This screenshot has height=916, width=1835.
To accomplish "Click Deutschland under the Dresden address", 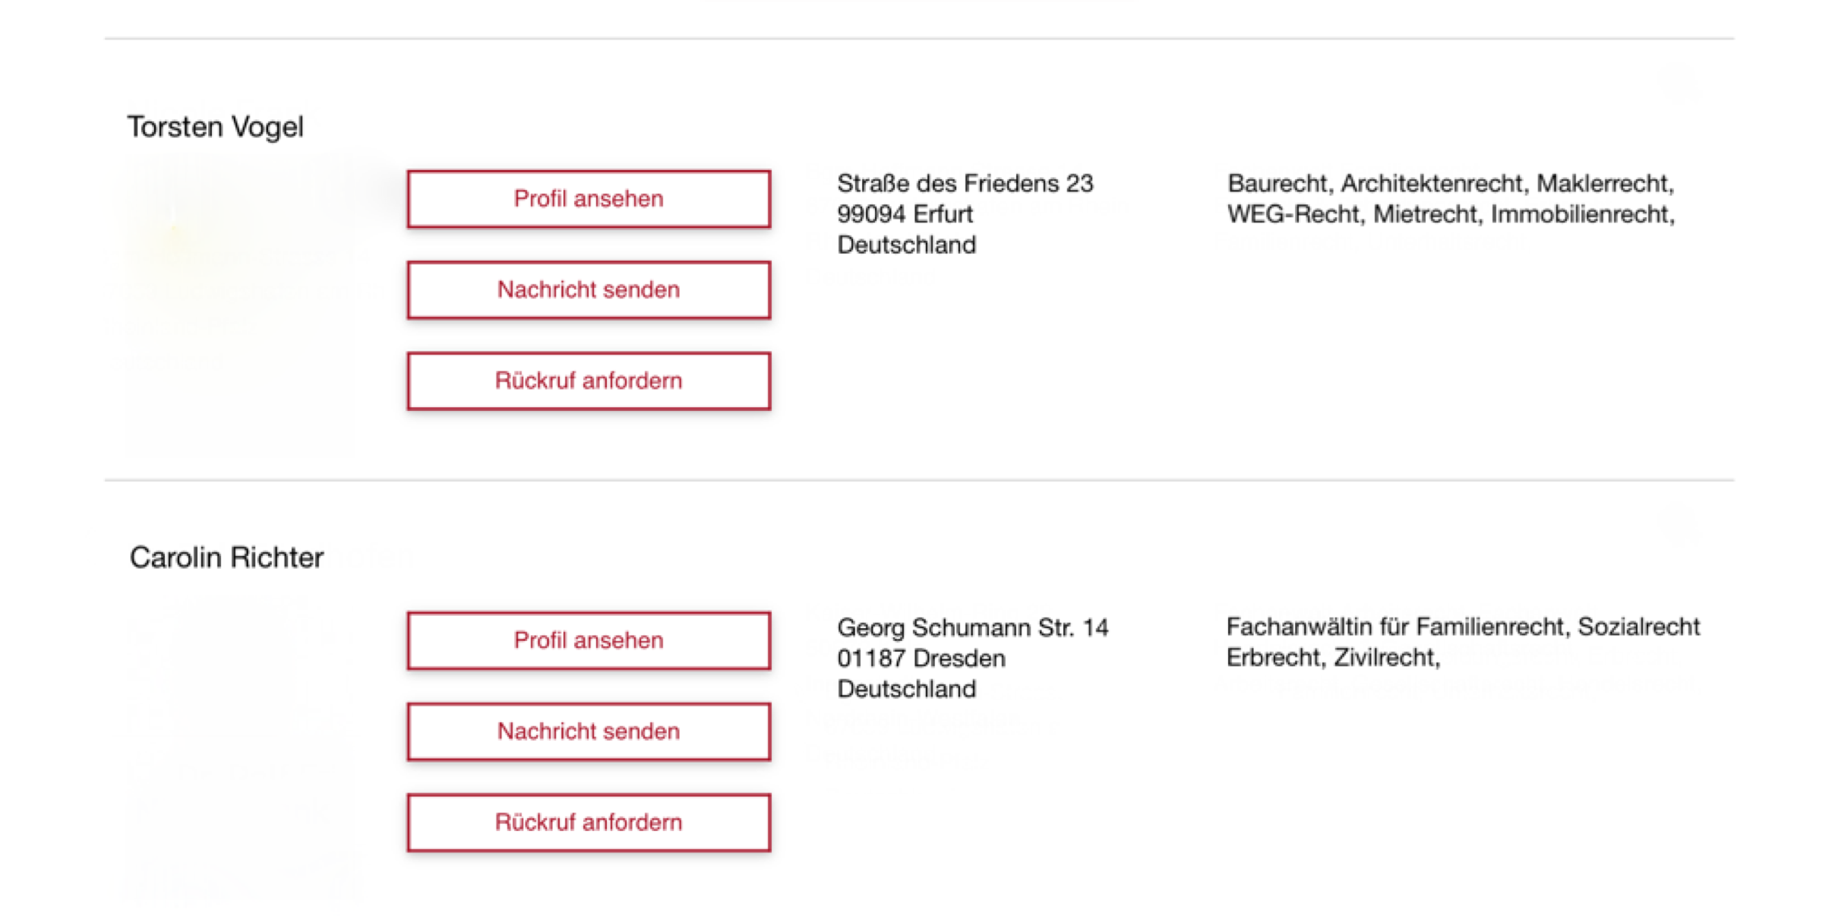I will tap(906, 689).
